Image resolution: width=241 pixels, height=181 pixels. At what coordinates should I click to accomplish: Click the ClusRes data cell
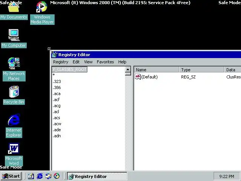point(233,77)
